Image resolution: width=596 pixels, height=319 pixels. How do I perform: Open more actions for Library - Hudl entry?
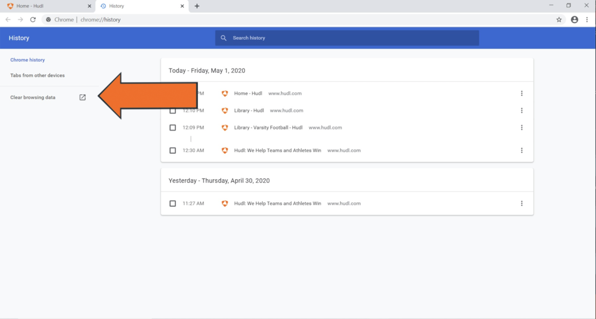tap(521, 111)
